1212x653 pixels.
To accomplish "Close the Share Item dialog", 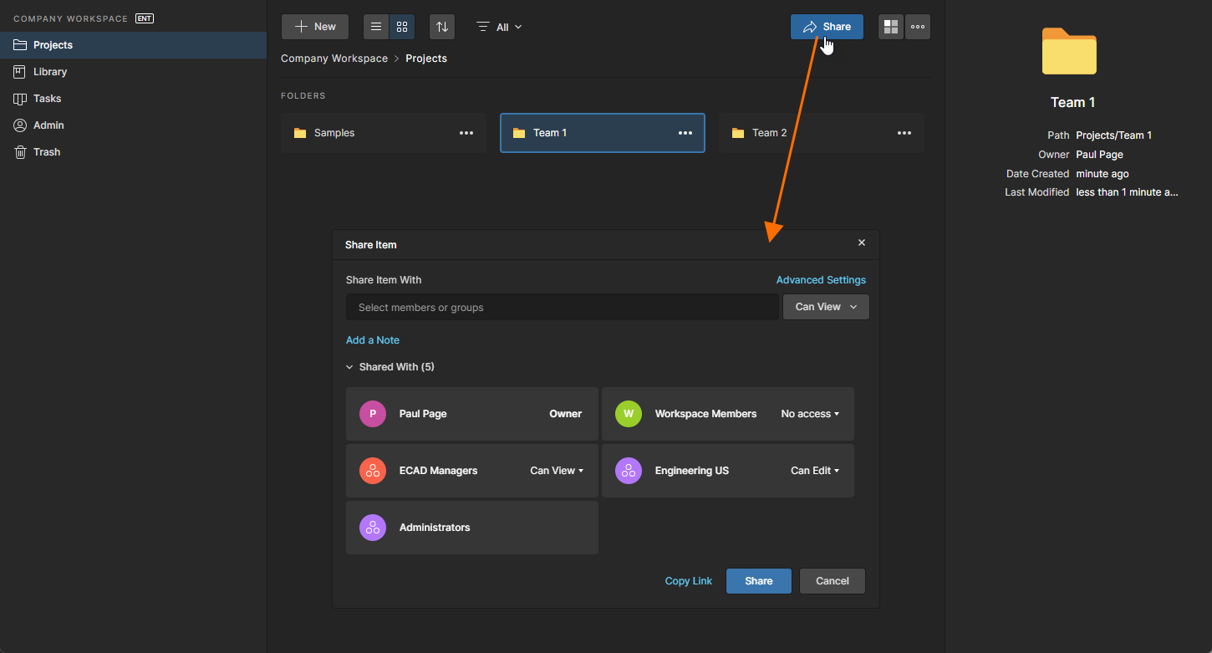I will [x=862, y=242].
